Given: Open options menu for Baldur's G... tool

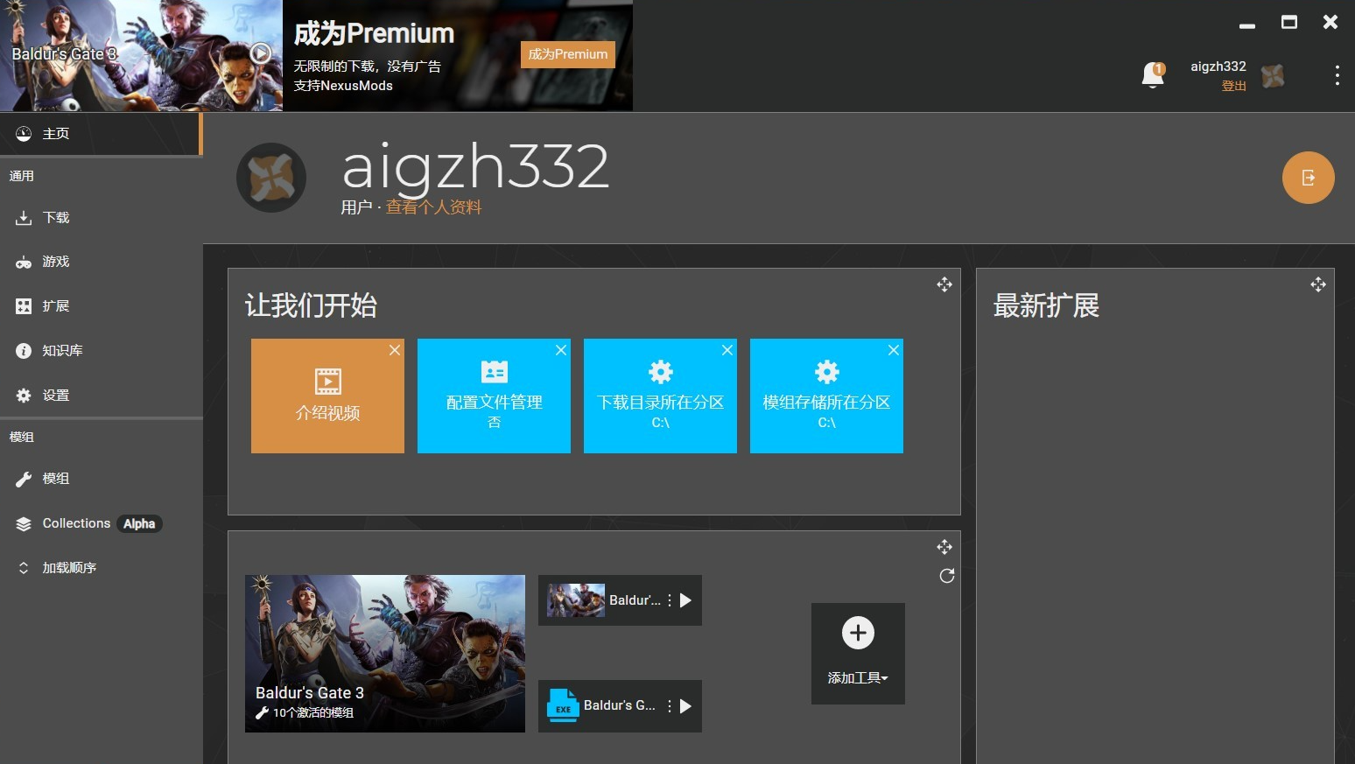Looking at the screenshot, I should [x=670, y=705].
